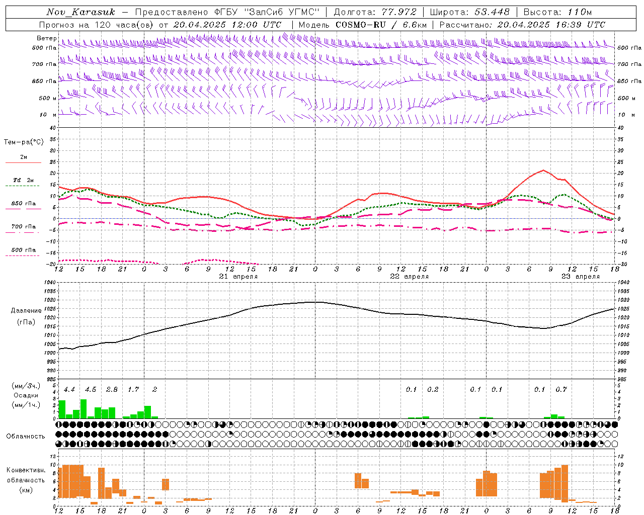Click the 3-hour precipitation value '4.5'
Viewport: 644px width, 515px height.
click(x=91, y=390)
